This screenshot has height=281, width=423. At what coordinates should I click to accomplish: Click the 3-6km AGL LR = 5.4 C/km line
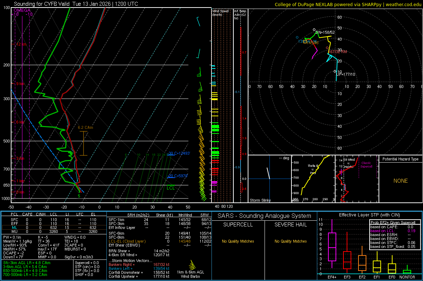[x=25, y=267]
